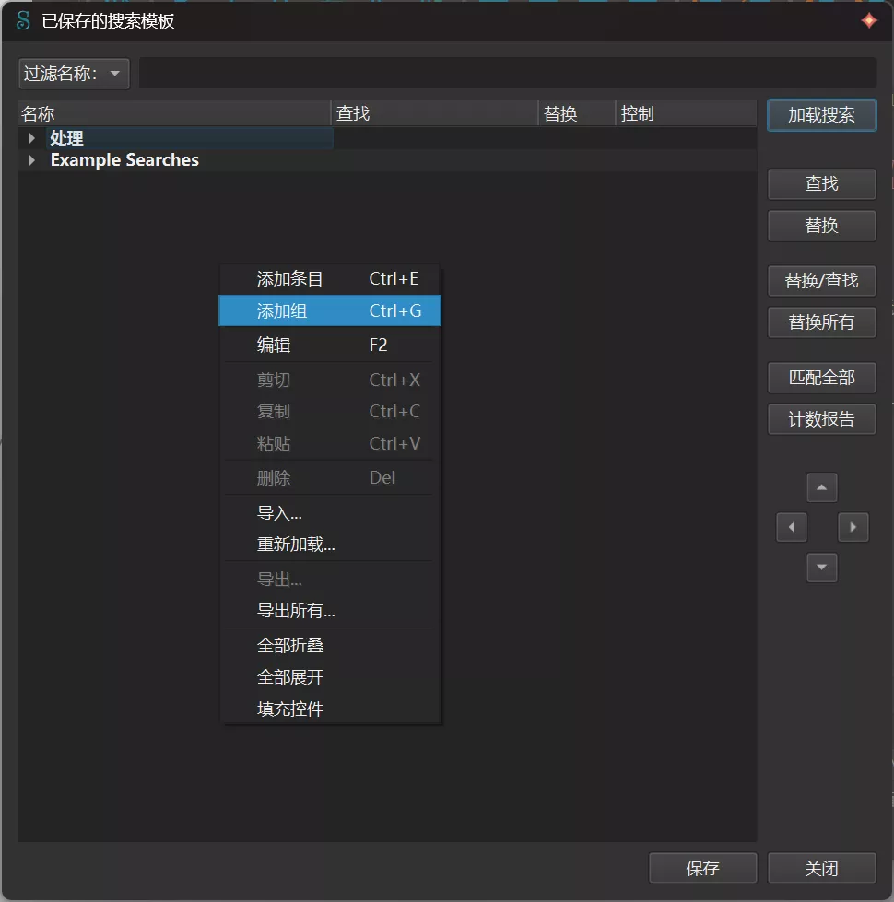Click the Sigil logo in title bar
Viewport: 894px width, 902px height.
coord(23,20)
